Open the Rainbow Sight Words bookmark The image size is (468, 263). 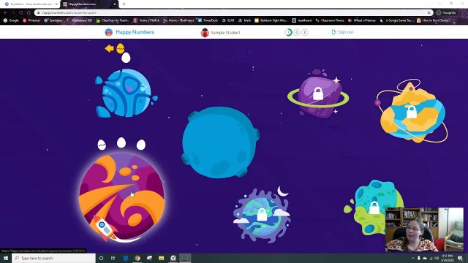pyautogui.click(x=271, y=20)
